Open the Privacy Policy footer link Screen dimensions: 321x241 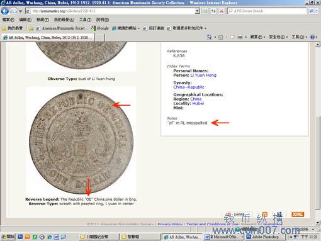170,224
